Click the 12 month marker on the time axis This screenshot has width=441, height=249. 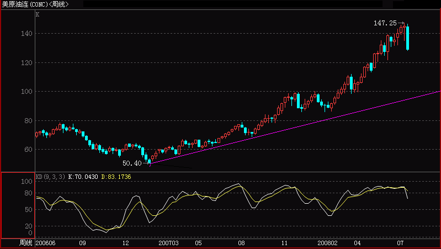coord(125,243)
